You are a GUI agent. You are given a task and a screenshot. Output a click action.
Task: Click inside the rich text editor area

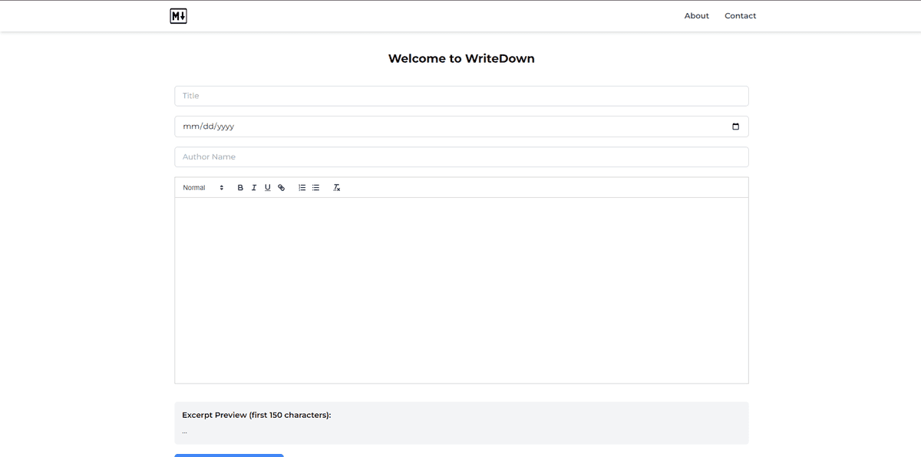(x=461, y=291)
